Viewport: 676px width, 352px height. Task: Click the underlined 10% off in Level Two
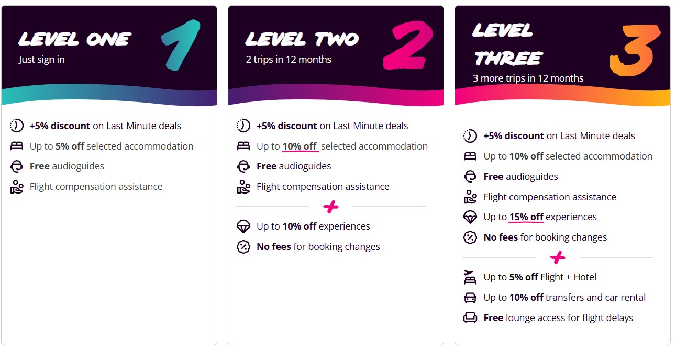pyautogui.click(x=300, y=146)
